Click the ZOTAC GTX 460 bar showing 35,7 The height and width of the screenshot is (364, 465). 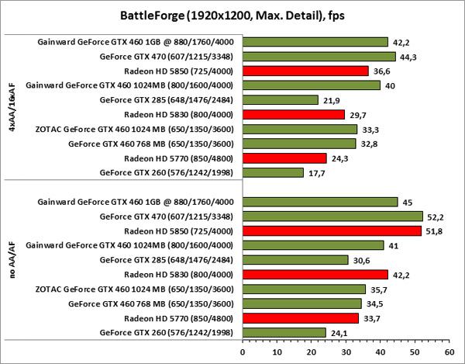tap(304, 289)
